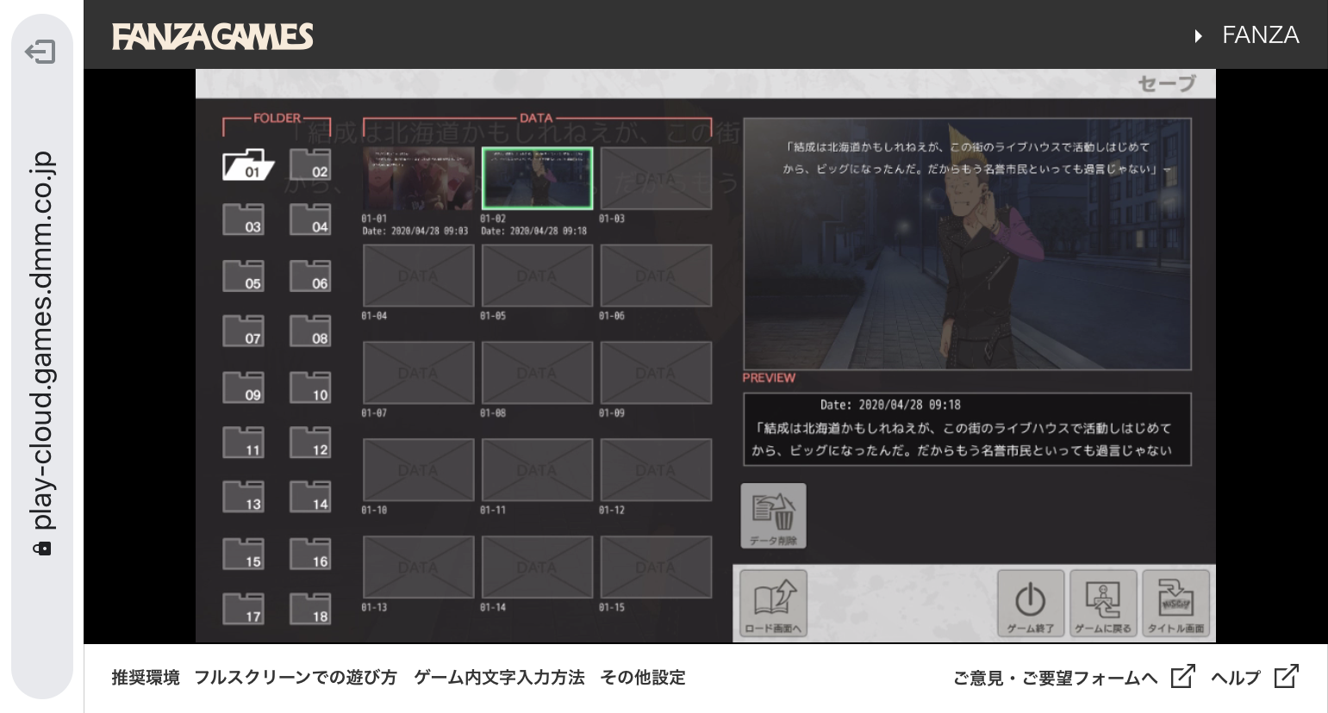Open save folder 10
Screen dimensions: 1328x713
[310, 387]
